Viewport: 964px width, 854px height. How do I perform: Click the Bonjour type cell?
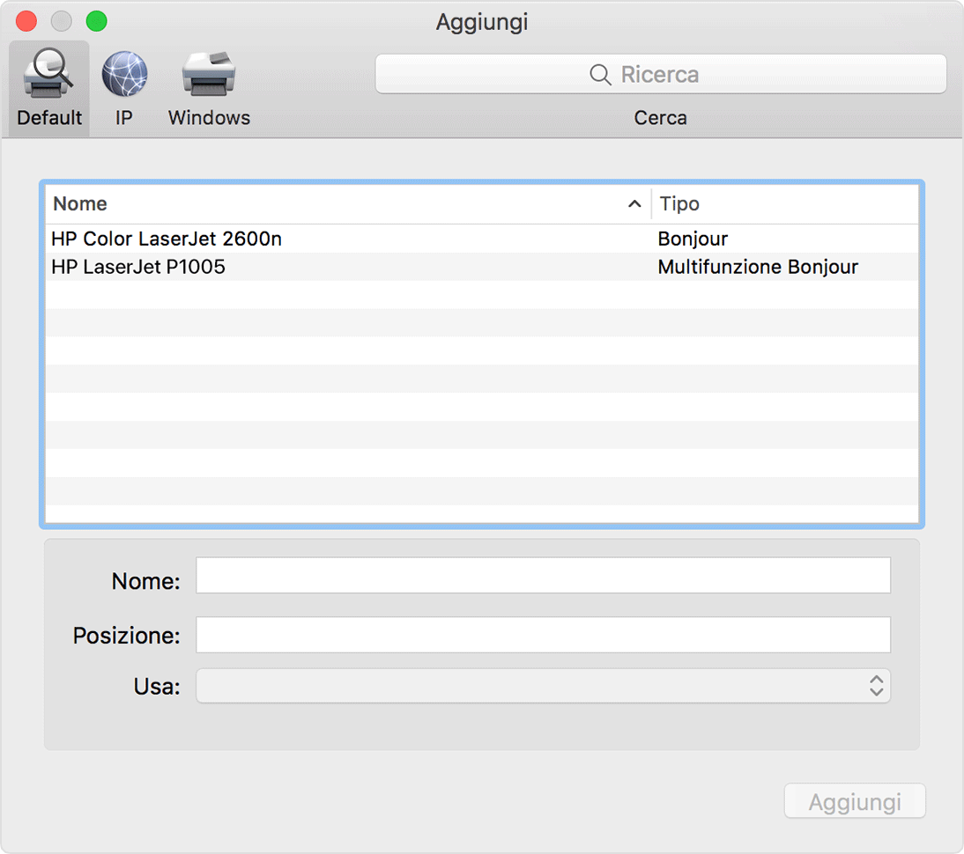pos(693,239)
